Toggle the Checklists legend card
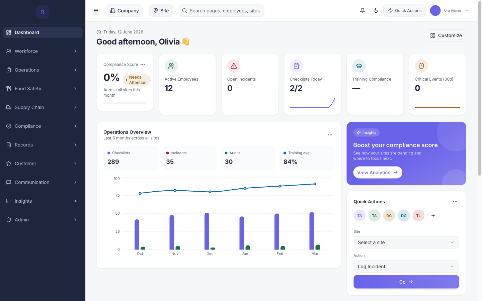 click(x=131, y=158)
